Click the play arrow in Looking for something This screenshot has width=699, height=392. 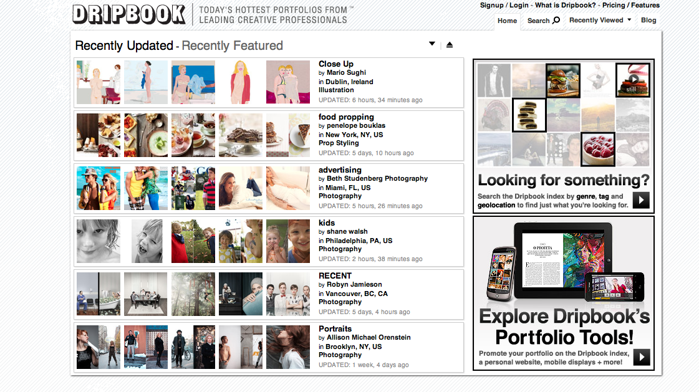[x=641, y=200]
